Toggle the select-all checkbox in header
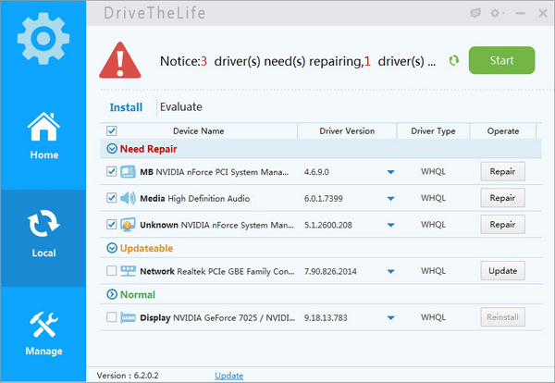555x383 pixels. point(112,131)
